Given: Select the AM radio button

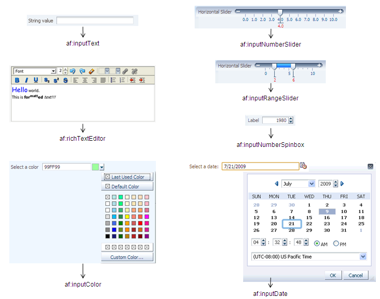Looking at the screenshot, I should [x=316, y=243].
